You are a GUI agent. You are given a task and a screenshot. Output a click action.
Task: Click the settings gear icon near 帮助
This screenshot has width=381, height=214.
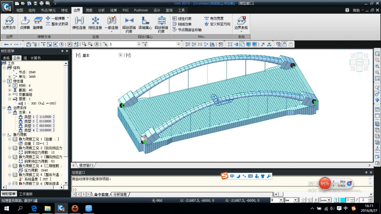point(347,10)
